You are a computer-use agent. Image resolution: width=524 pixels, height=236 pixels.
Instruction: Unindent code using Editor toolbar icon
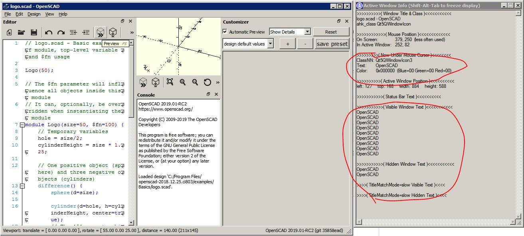coord(73,32)
